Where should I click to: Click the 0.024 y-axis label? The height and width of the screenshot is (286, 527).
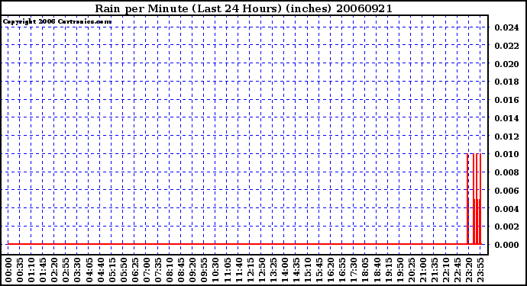(x=506, y=27)
